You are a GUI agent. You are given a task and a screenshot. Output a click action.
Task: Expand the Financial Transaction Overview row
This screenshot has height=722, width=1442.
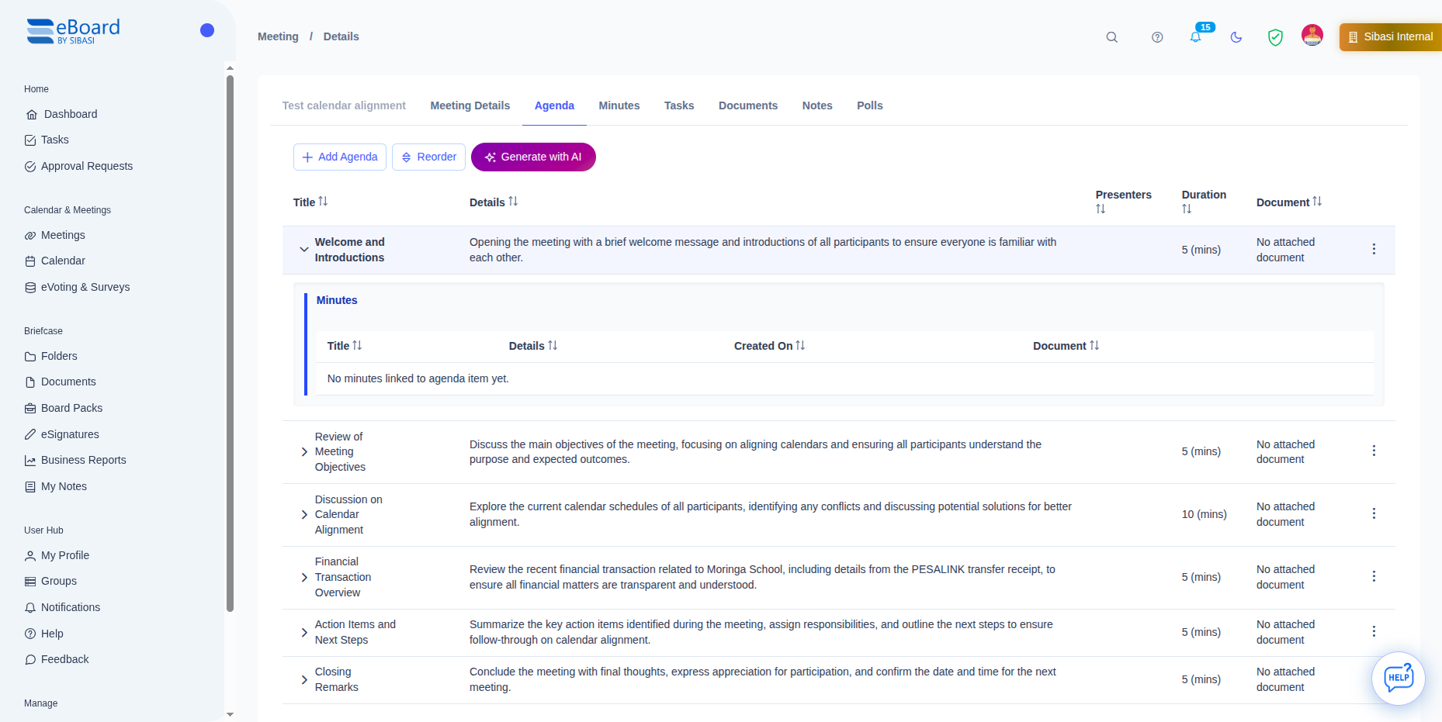[303, 577]
